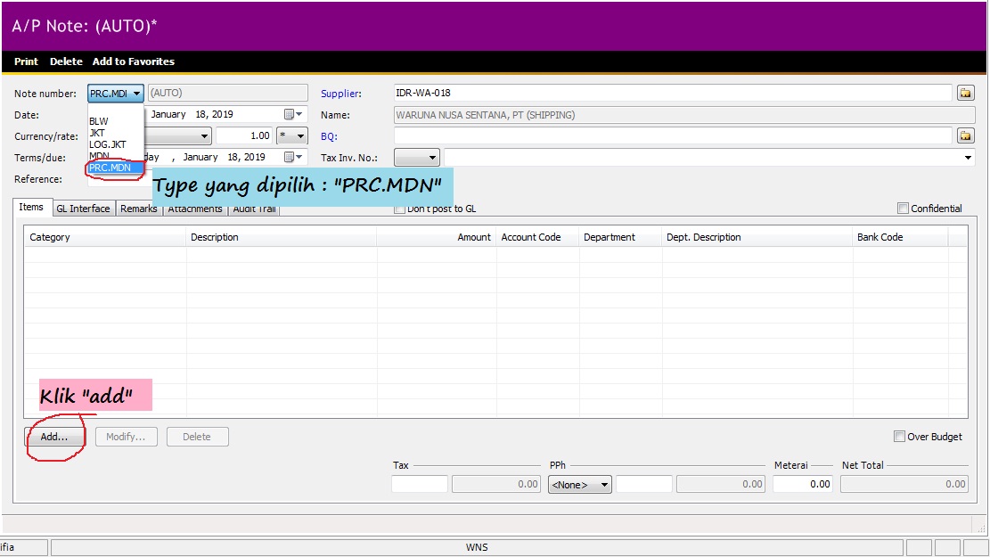Expand the Tax Inv. No. prefix dropdown
The height and width of the screenshot is (557, 990).
[417, 158]
